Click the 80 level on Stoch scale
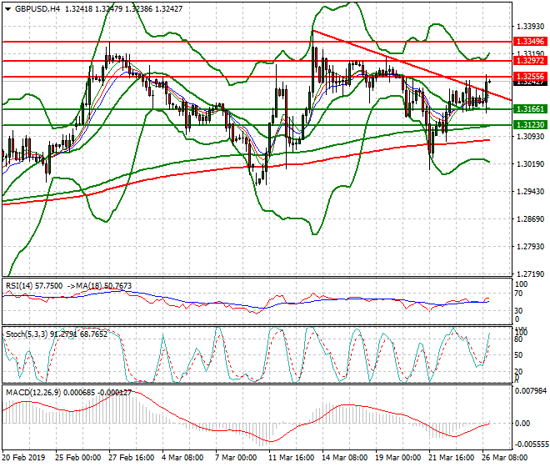550x467 pixels. point(518,339)
